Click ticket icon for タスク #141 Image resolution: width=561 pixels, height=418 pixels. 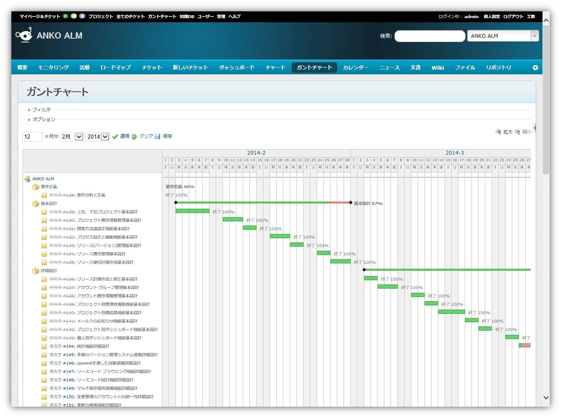(x=44, y=321)
